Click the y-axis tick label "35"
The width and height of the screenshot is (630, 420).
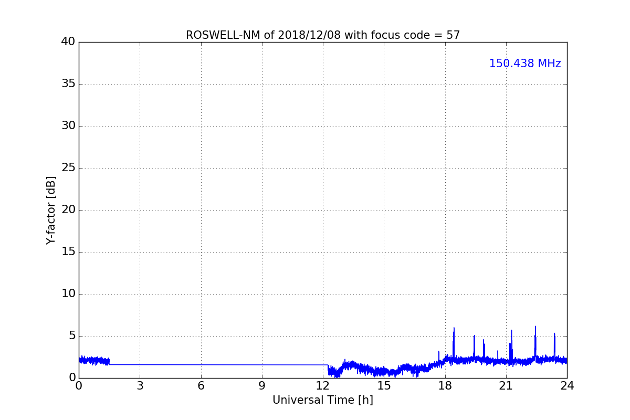68,83
